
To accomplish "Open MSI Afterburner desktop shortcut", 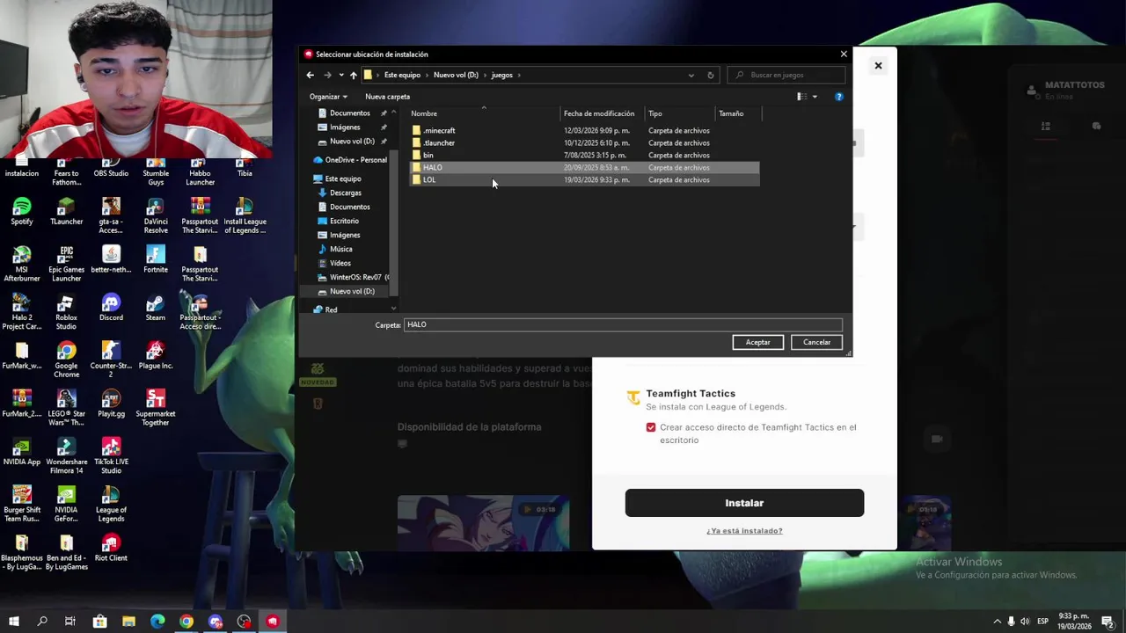I will (x=22, y=264).
